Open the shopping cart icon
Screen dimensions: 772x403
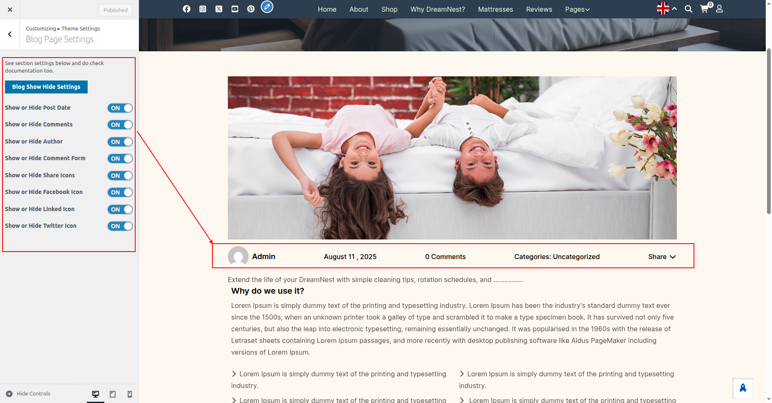[704, 9]
